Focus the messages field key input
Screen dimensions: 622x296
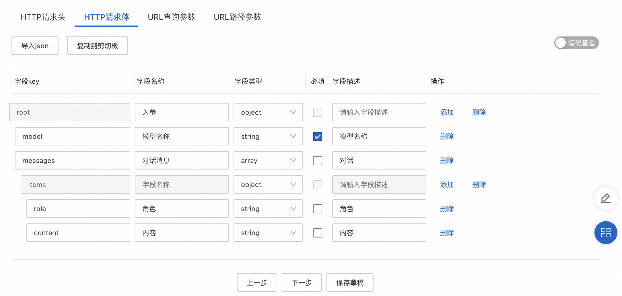tap(73, 160)
